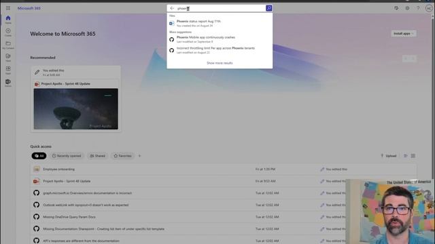
Task: Select the All filter pill
Action: [39, 156]
